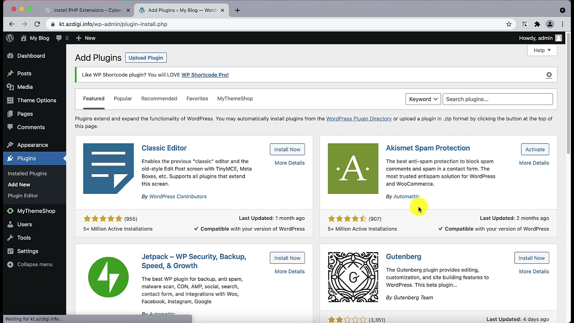The width and height of the screenshot is (574, 323).
Task: Open the Keyword search type dropdown
Action: click(423, 99)
